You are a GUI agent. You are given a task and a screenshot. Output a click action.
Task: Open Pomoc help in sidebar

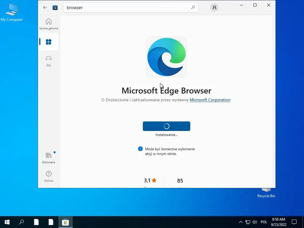coord(49,176)
